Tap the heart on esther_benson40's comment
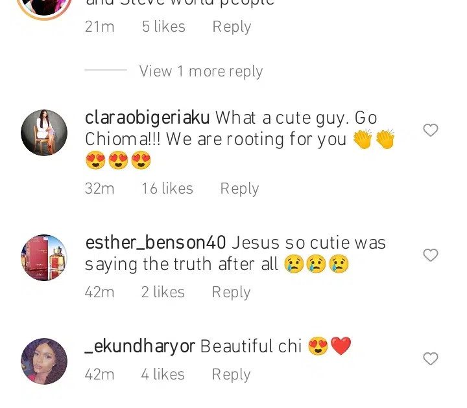This screenshot has width=467, height=408. point(431,256)
